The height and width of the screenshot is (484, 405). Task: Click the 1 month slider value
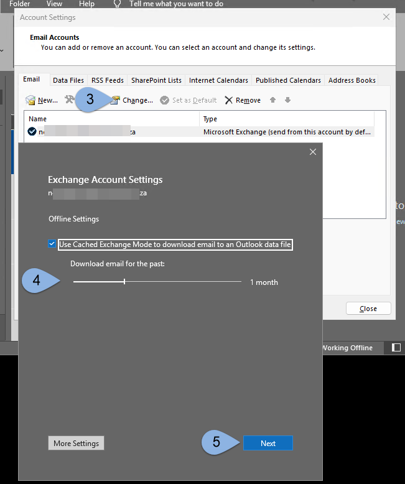click(x=264, y=282)
